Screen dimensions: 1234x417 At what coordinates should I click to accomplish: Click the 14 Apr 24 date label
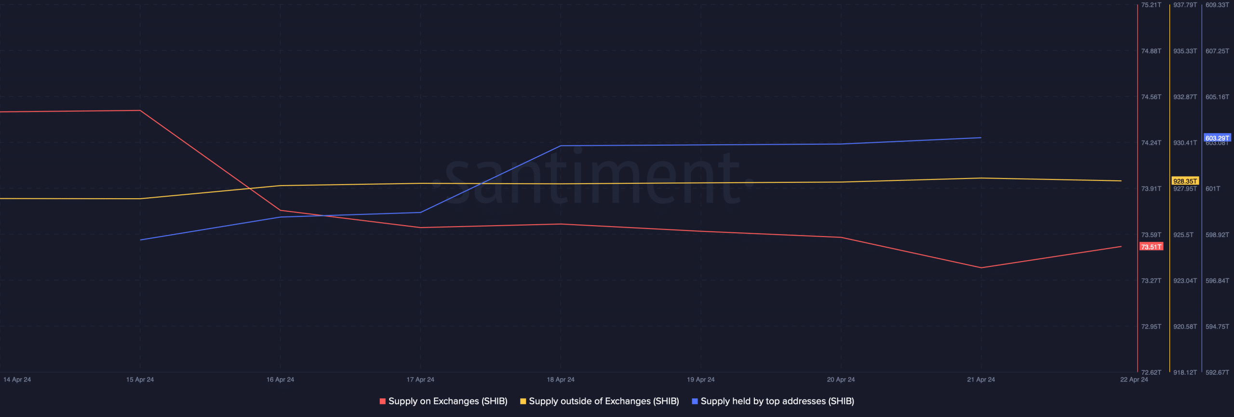(x=17, y=379)
